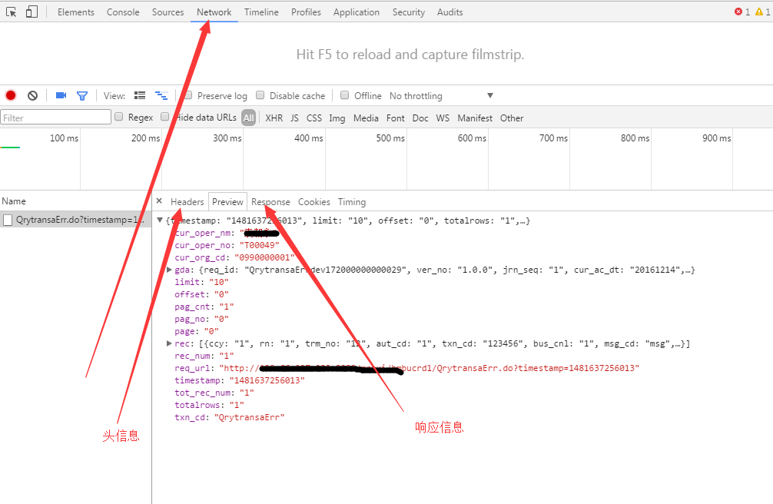Select the Network panel tab
773x504 pixels.
click(214, 12)
